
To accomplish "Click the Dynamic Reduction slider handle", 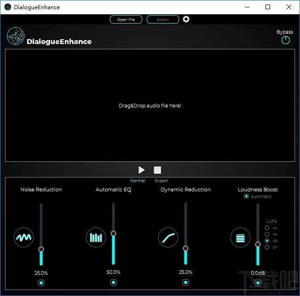I will 185,249.
